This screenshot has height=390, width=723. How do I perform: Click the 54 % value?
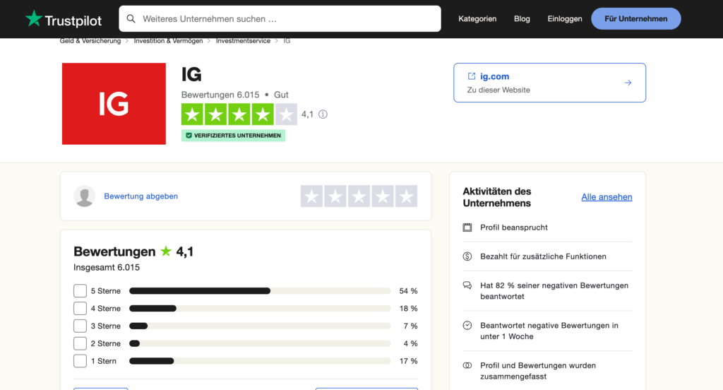point(408,291)
